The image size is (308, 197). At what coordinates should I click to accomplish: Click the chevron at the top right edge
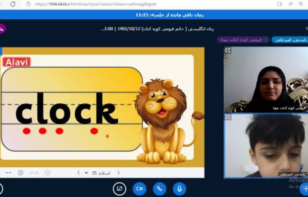[306, 29]
